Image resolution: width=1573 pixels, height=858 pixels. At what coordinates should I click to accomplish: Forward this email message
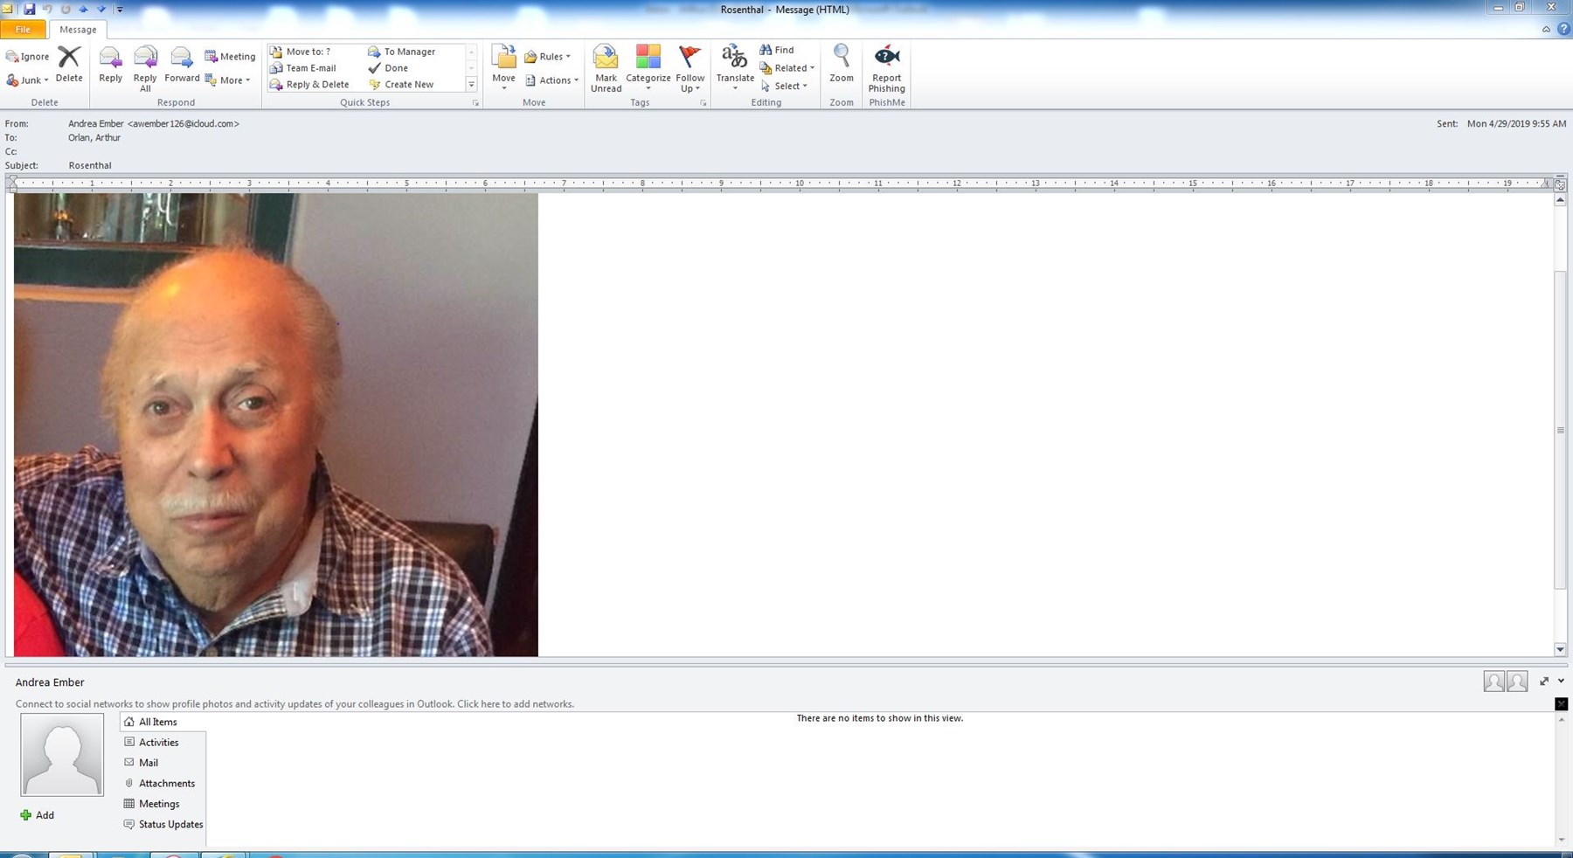[x=182, y=66]
